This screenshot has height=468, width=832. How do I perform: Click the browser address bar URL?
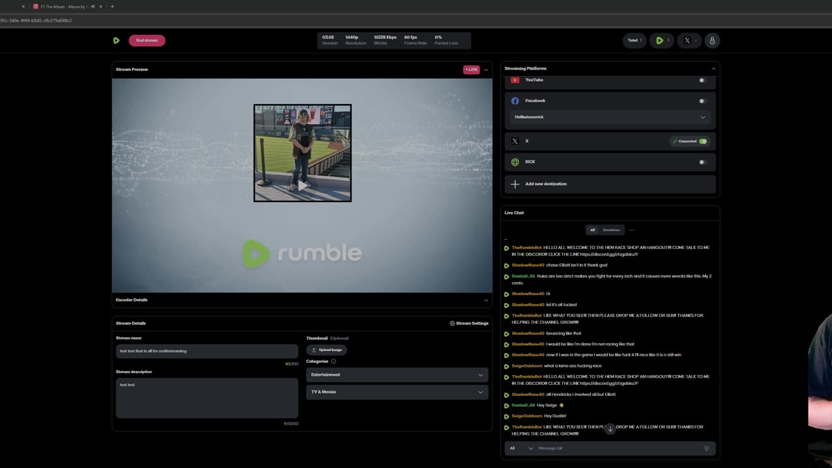coord(36,20)
